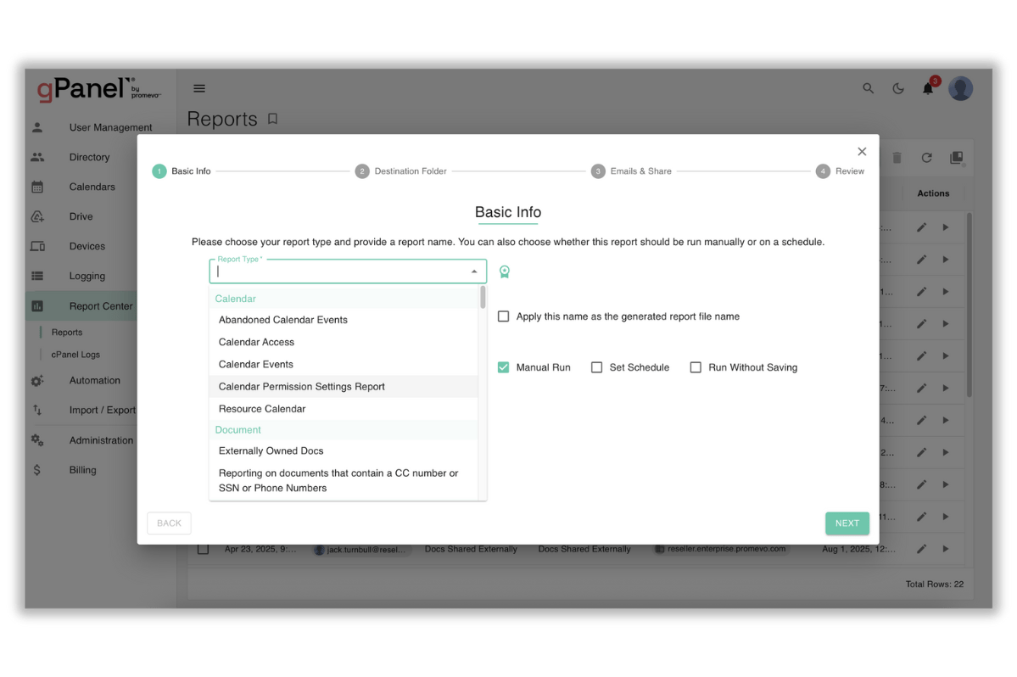1017x677 pixels.
Task: Click run arrow icon in Docs Shared Externally row
Action: coord(946,549)
